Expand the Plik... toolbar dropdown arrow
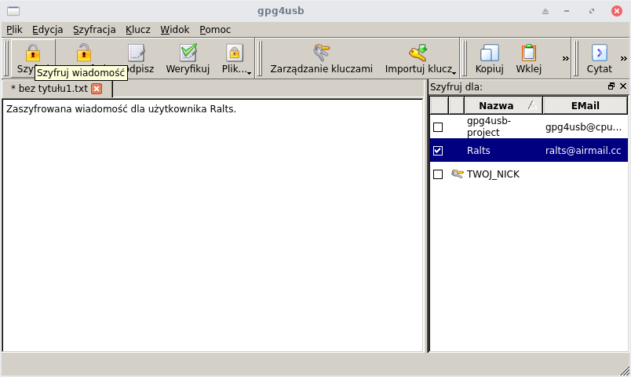Screen dimensions: 631x377 [249, 73]
